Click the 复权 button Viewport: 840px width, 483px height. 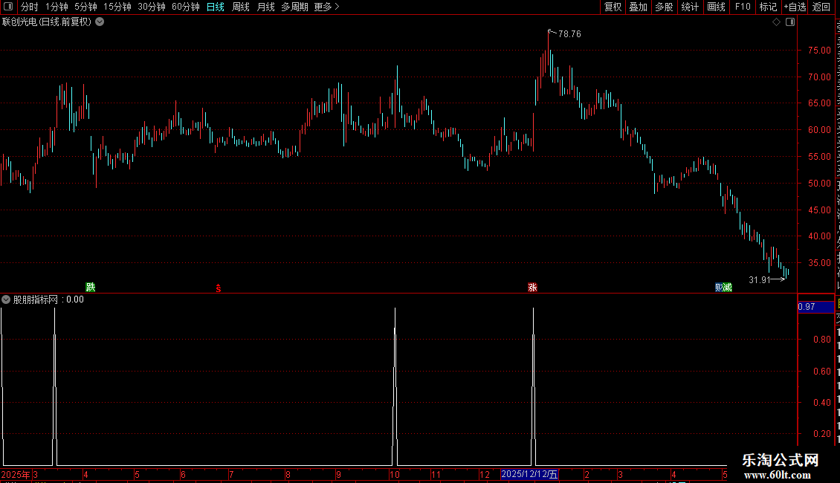pyautogui.click(x=613, y=7)
